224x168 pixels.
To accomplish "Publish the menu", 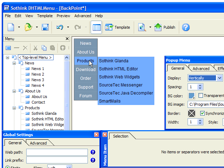I will 165,27.
